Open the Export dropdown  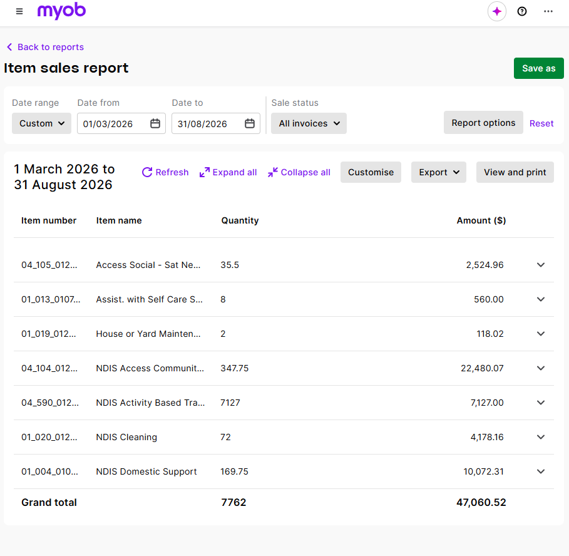click(439, 172)
